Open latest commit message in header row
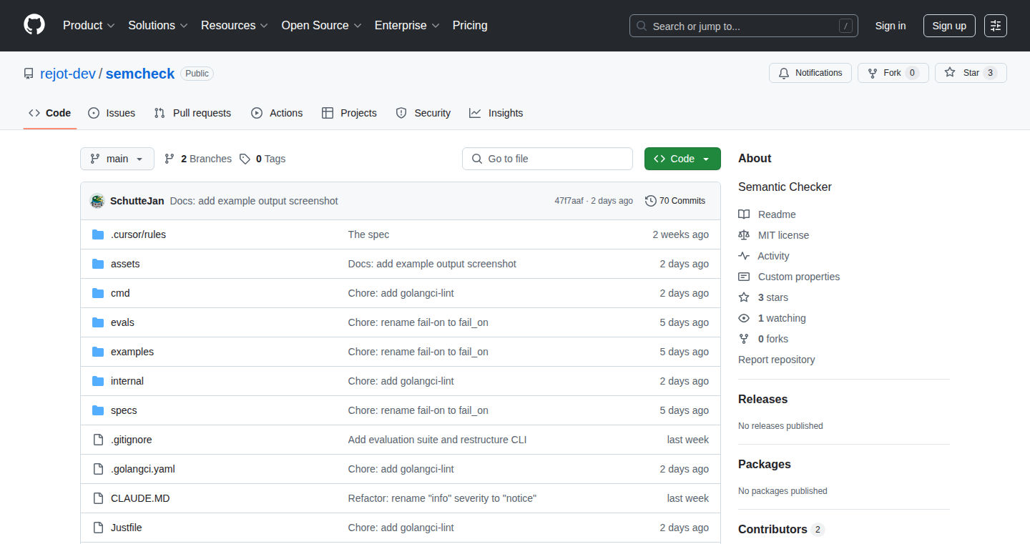 (x=254, y=201)
